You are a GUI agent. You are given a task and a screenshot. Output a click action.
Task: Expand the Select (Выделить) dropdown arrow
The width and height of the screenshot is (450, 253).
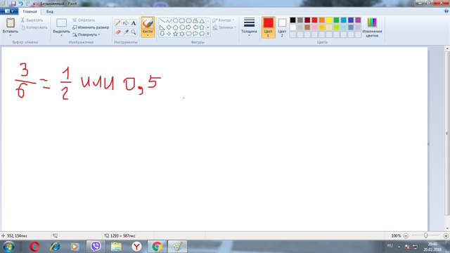click(61, 35)
